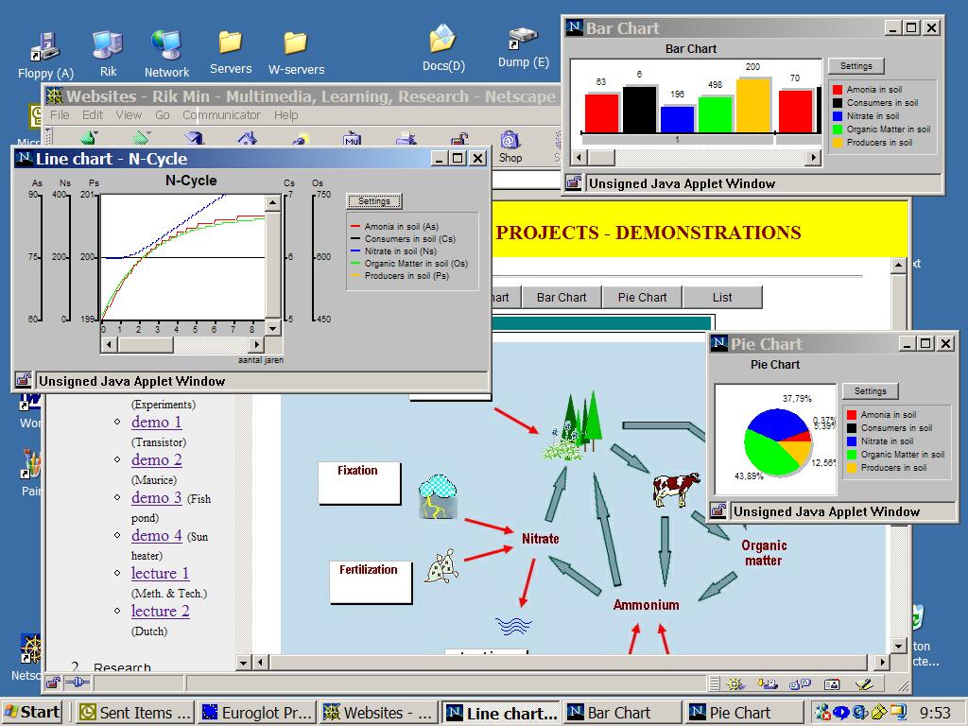Image resolution: width=968 pixels, height=726 pixels.
Task: Click line chart horizontal scrollbar right arrow
Action: click(256, 344)
